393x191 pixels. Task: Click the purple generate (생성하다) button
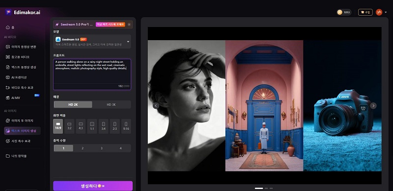[93, 186]
